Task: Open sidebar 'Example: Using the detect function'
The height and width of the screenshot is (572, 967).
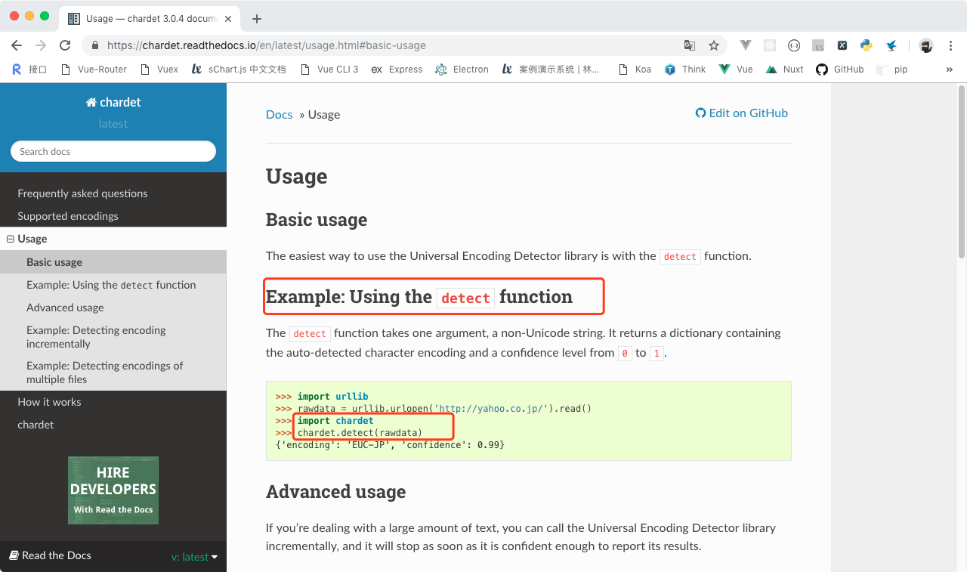Action: tap(113, 285)
